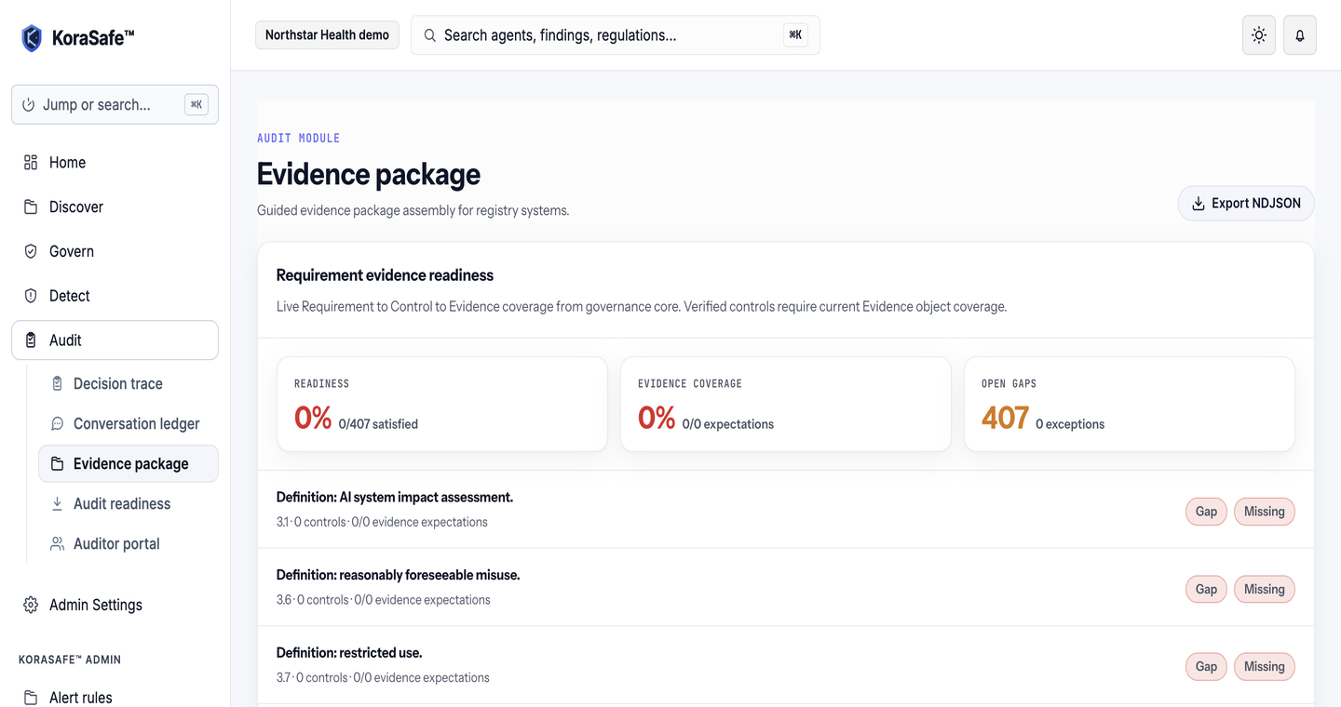The image size is (1341, 707).
Task: Open the Home page
Action: click(x=115, y=162)
